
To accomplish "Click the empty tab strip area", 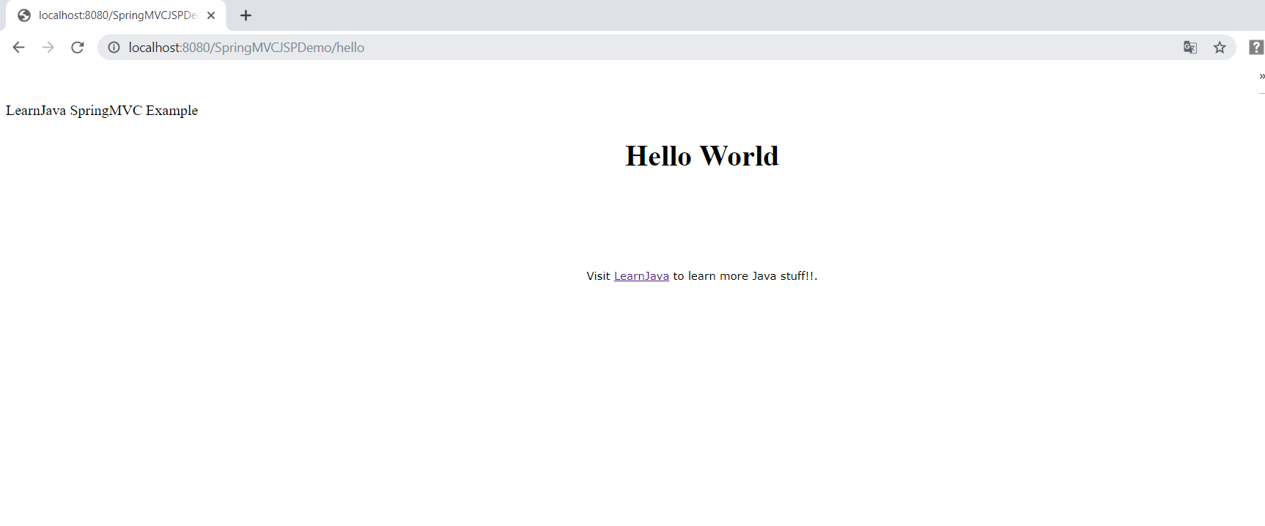I will click(733, 15).
